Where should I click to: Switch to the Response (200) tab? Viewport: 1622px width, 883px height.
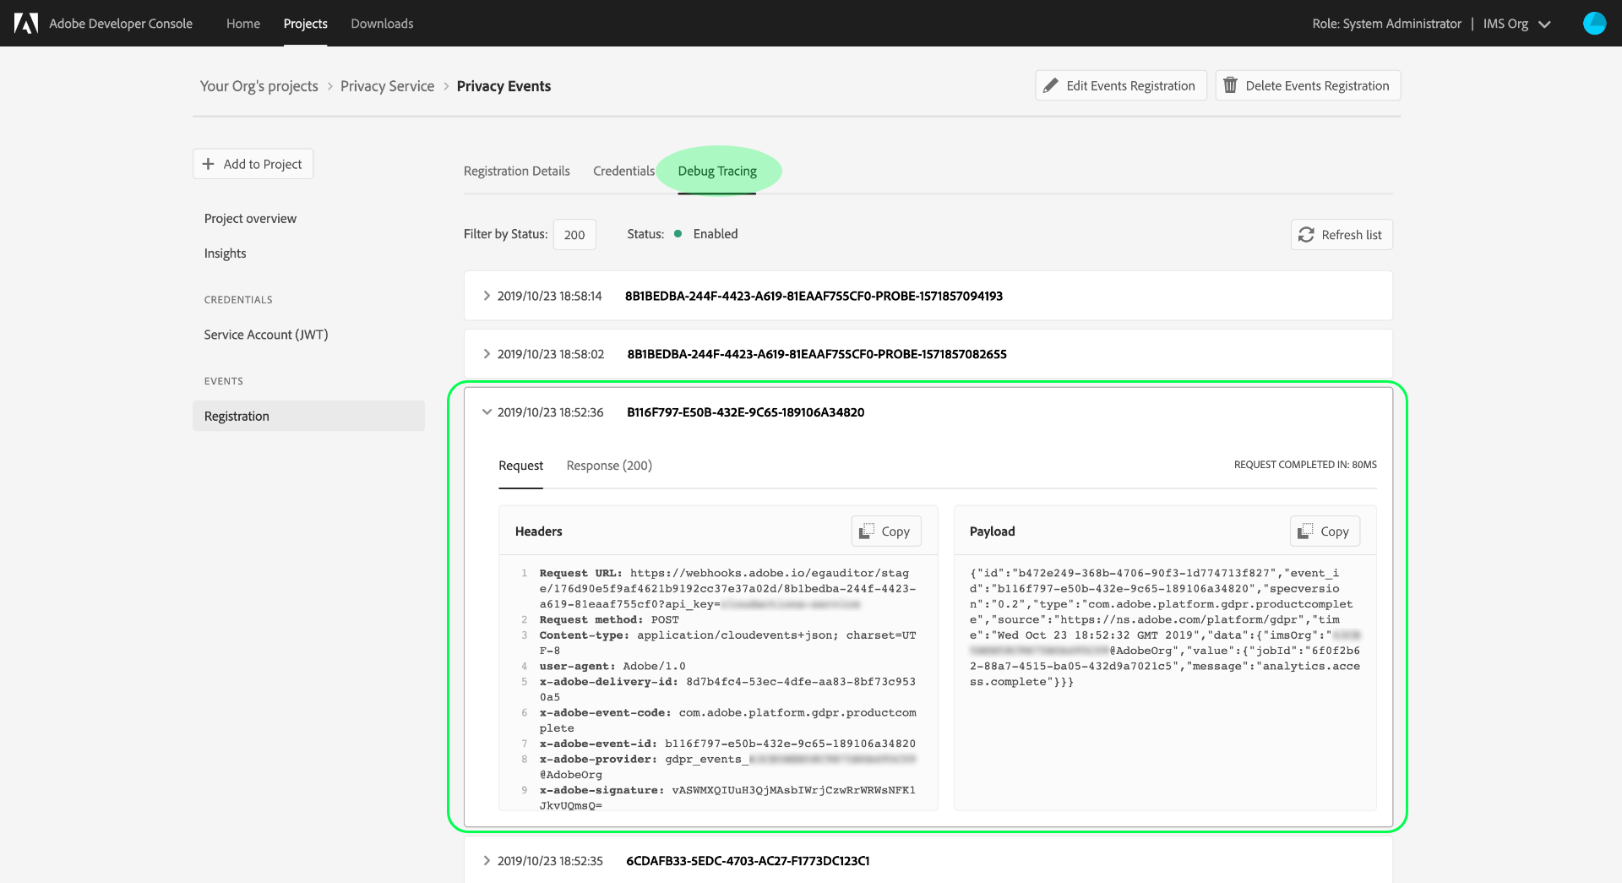tap(609, 466)
